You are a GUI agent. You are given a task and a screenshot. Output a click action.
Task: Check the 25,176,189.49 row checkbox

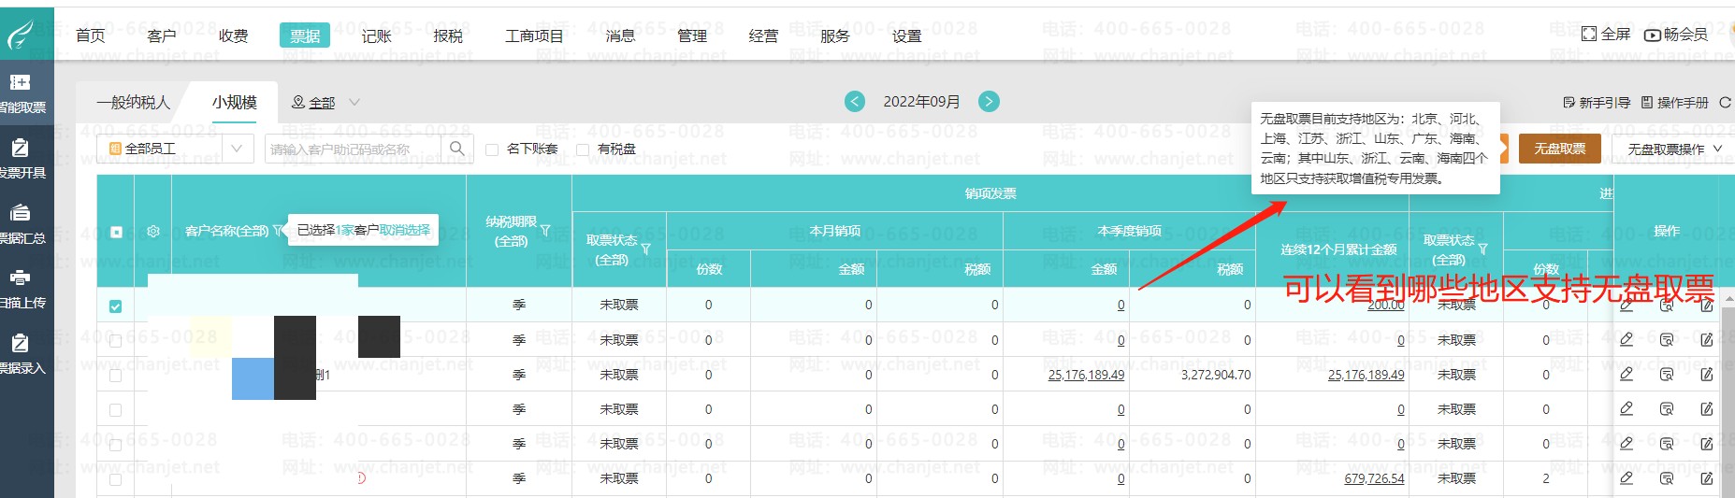(115, 375)
